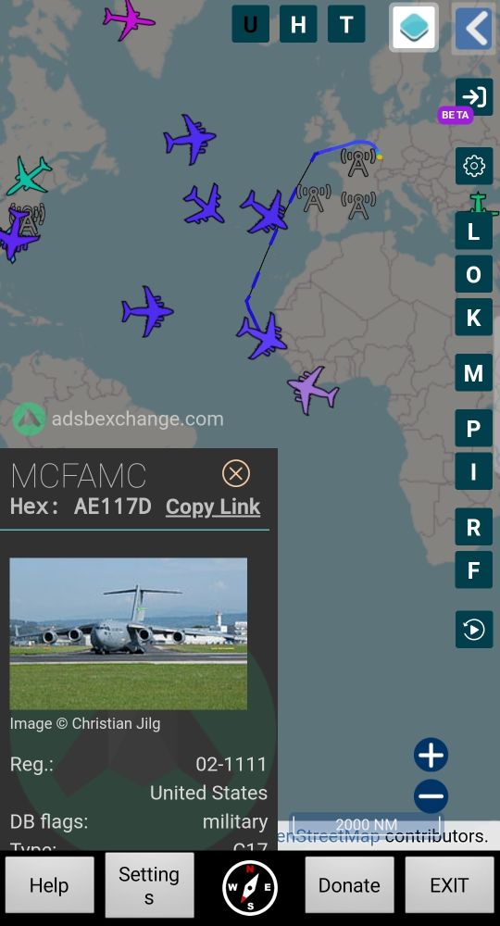Zoom out with the minus button

pos(431,795)
